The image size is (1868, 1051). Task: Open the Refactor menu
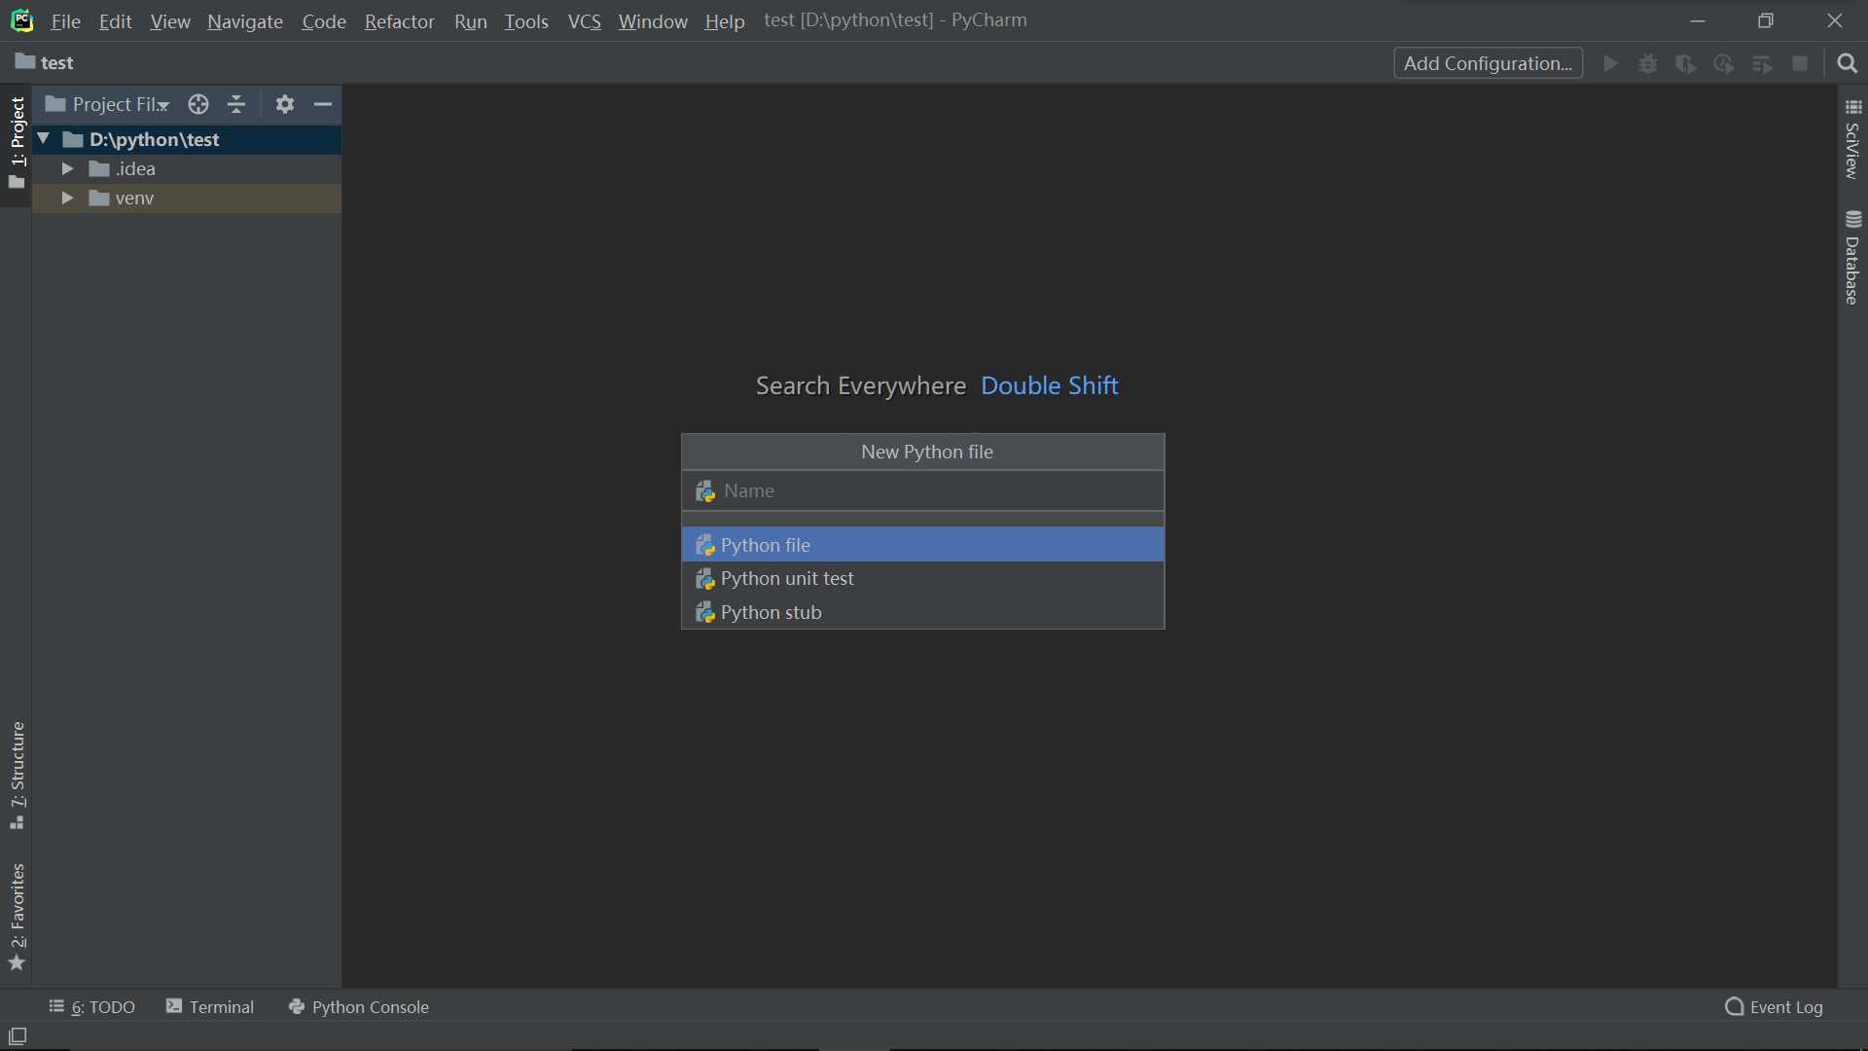tap(399, 21)
